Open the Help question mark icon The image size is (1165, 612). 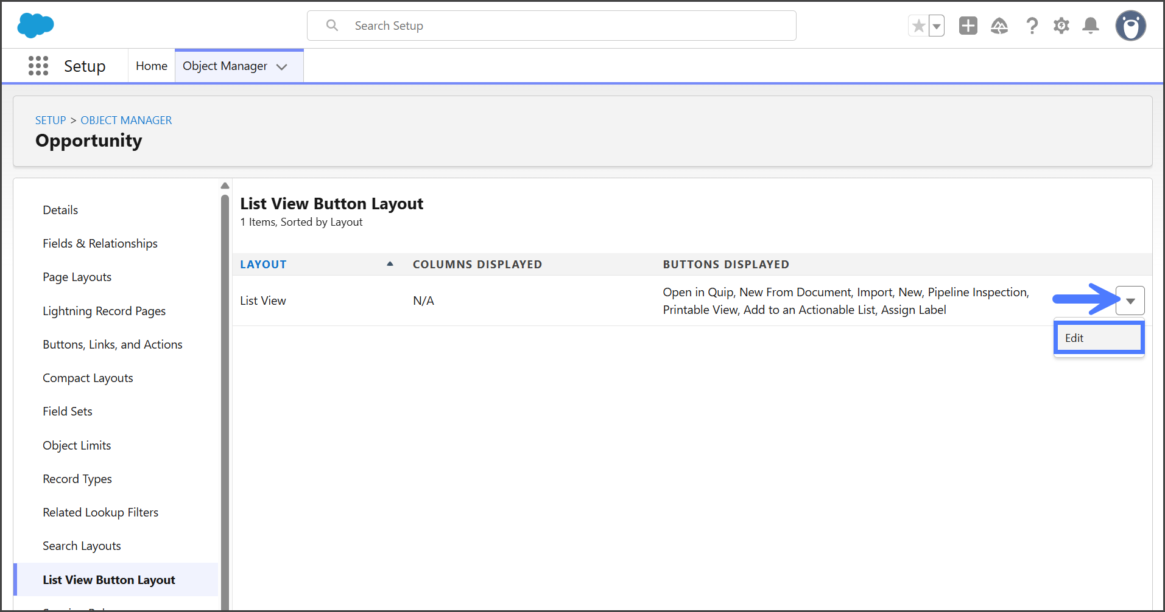(x=1032, y=26)
